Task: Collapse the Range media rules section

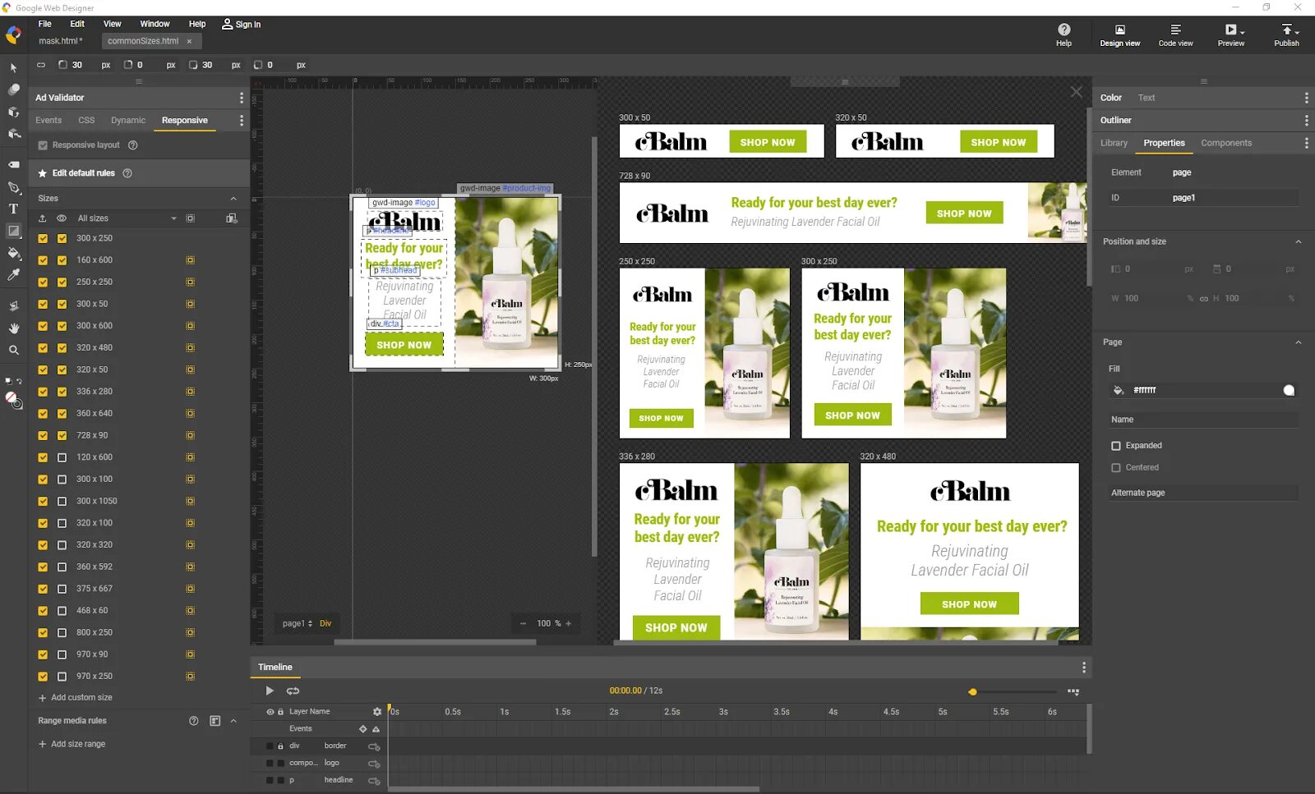Action: [x=233, y=721]
